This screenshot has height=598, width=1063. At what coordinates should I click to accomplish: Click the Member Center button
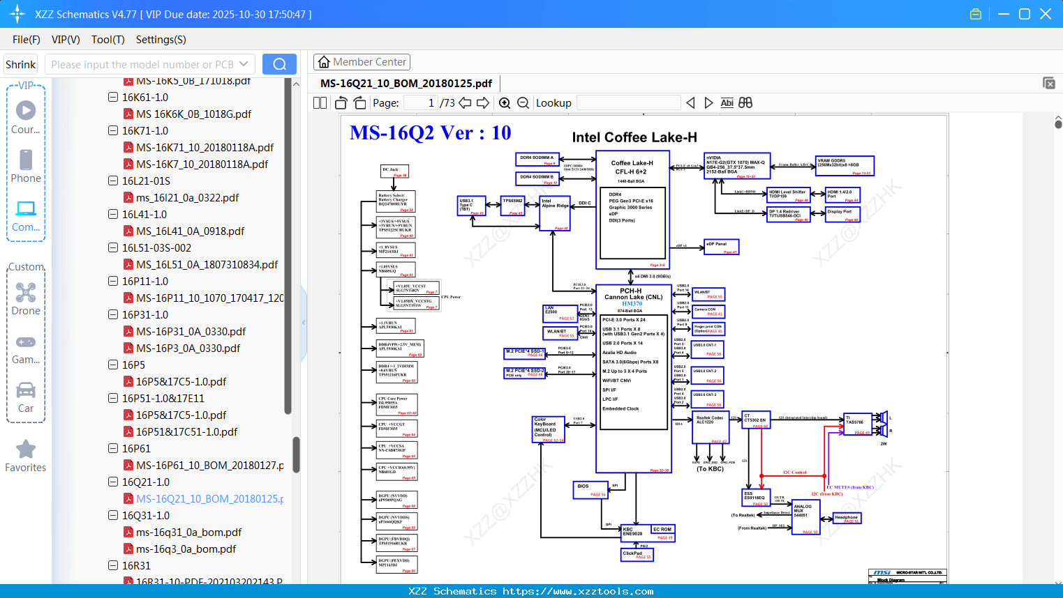coord(362,62)
